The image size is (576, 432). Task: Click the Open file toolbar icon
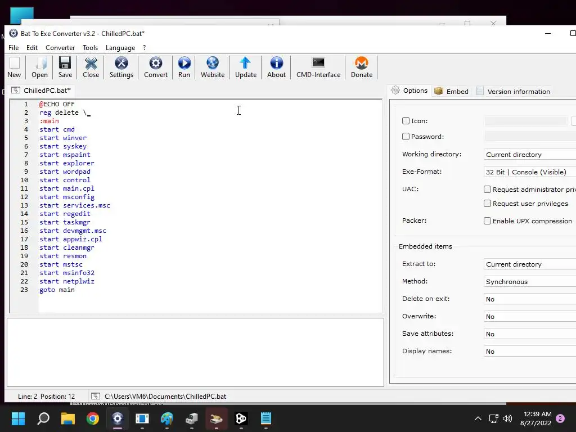click(x=40, y=67)
